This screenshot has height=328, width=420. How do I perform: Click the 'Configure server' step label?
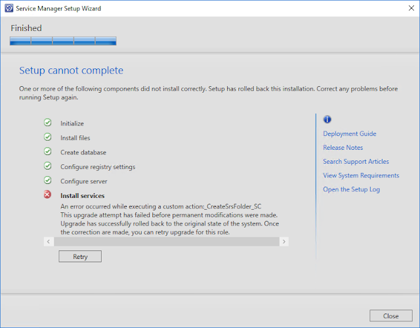(x=84, y=181)
